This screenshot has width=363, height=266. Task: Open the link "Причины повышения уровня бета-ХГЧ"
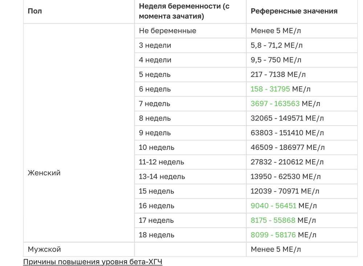pos(93,262)
